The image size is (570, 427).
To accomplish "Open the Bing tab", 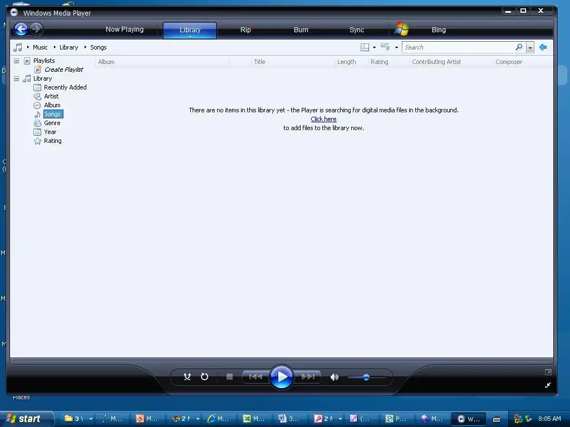I will 439,30.
